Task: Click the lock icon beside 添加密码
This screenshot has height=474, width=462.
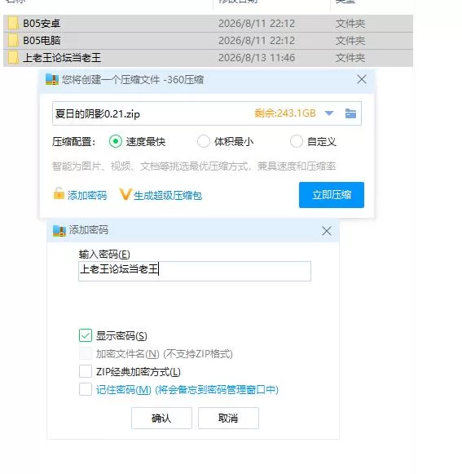Action: coord(59,194)
